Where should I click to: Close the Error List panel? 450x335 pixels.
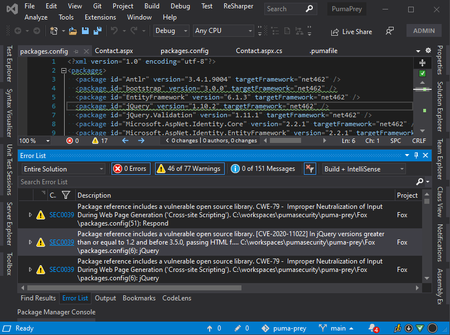(x=425, y=155)
